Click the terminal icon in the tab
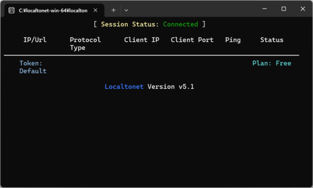Image resolution: width=313 pixels, height=188 pixels. 12,10
